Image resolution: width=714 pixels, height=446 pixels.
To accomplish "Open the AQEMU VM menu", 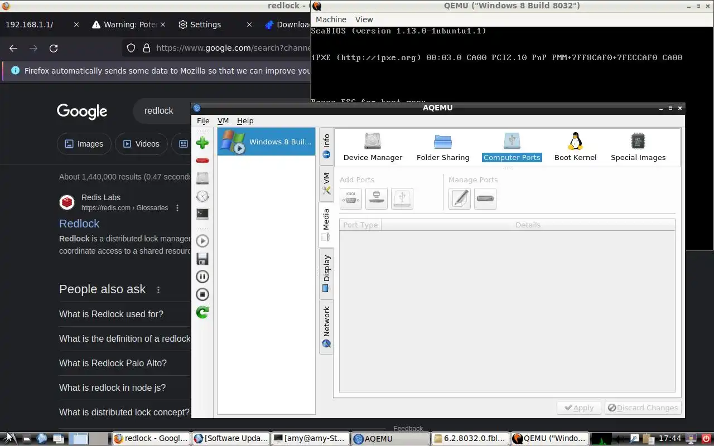I will pos(223,120).
